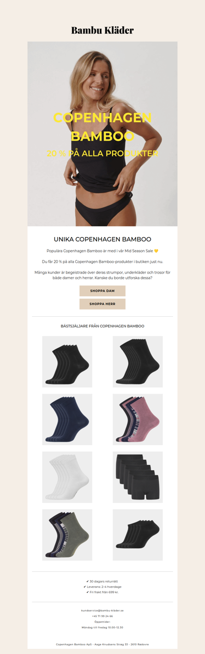This screenshot has width=205, height=654.
Task: Open the SHOPPA HERR button
Action: (x=102, y=304)
